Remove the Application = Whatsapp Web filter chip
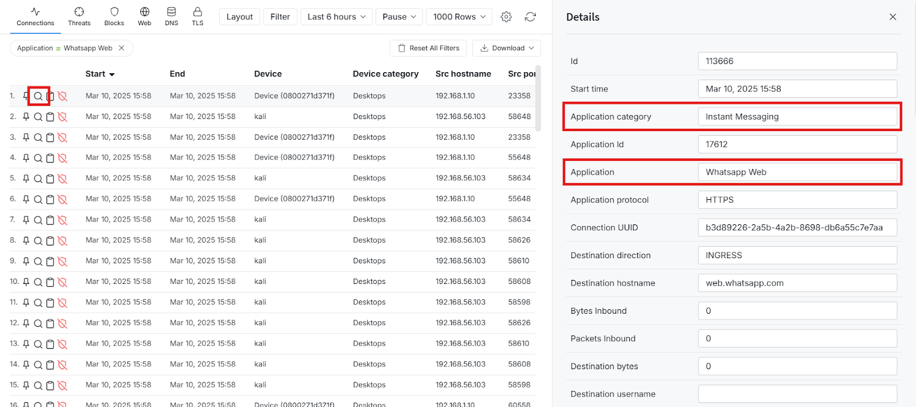The width and height of the screenshot is (916, 407). [x=121, y=48]
